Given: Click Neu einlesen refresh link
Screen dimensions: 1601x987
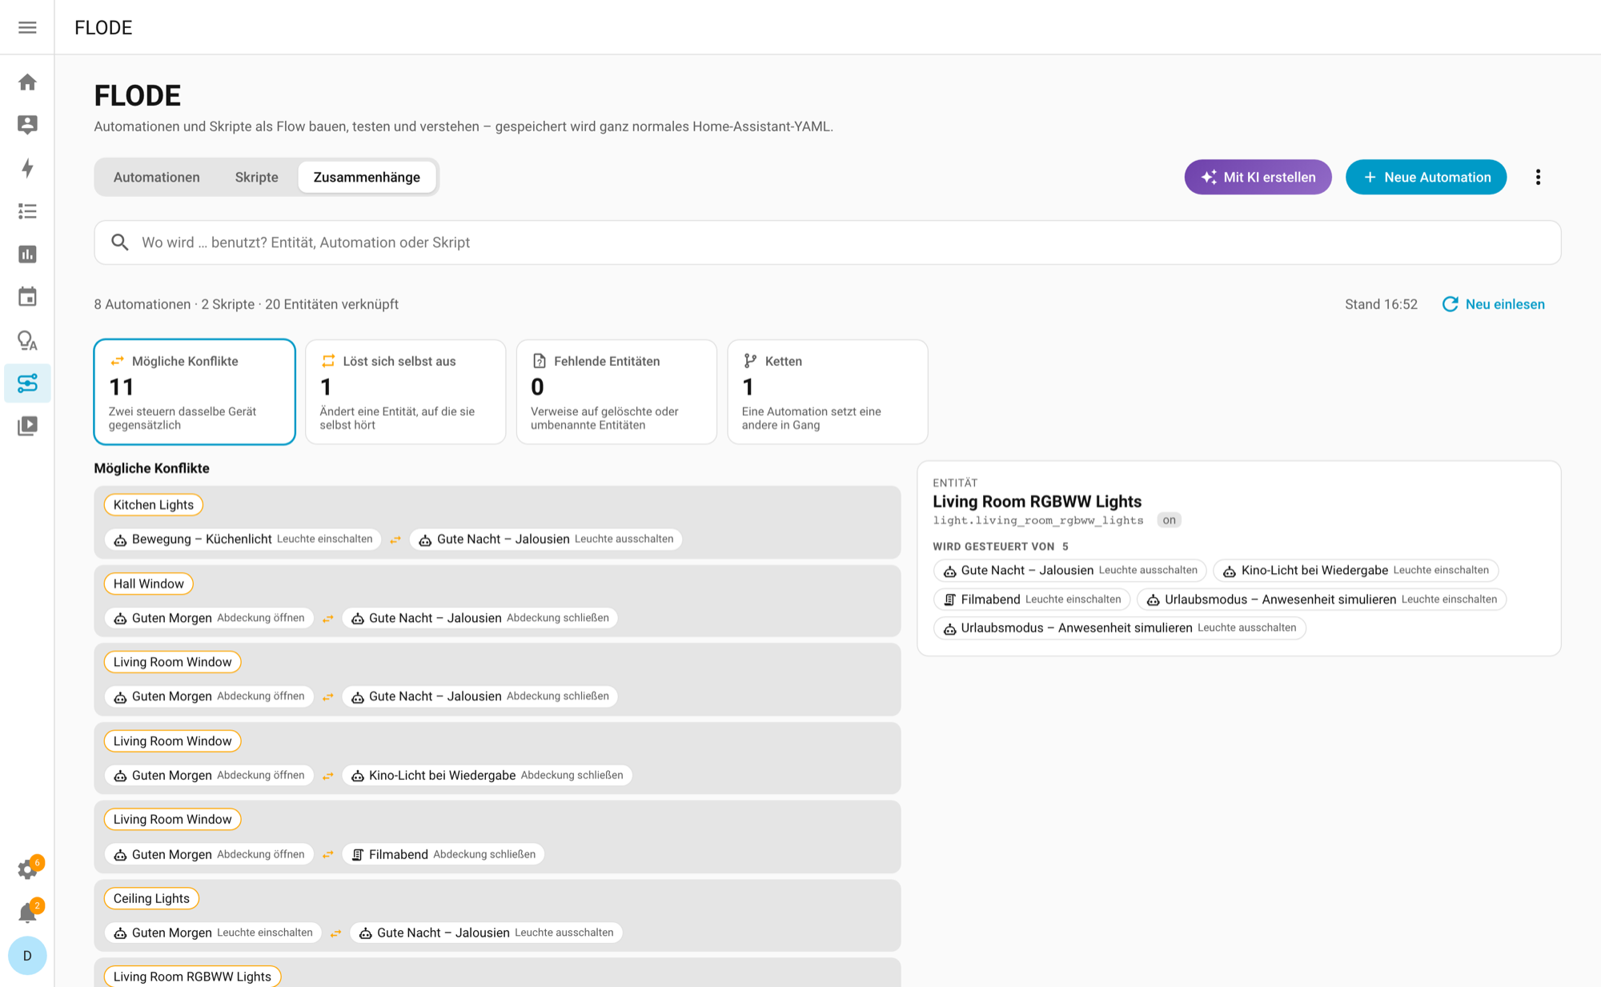Looking at the screenshot, I should click(x=1494, y=304).
